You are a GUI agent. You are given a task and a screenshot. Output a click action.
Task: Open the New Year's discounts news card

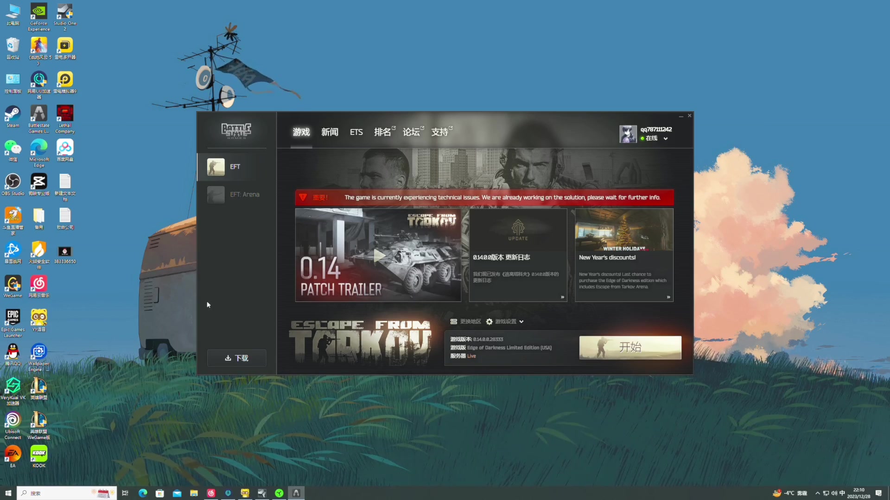click(624, 255)
